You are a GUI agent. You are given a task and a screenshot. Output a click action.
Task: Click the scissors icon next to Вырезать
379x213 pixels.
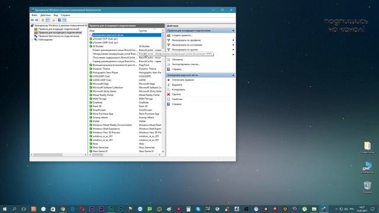pos(169,85)
